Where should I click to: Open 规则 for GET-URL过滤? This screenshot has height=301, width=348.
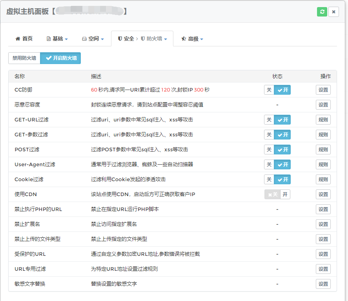point(323,119)
